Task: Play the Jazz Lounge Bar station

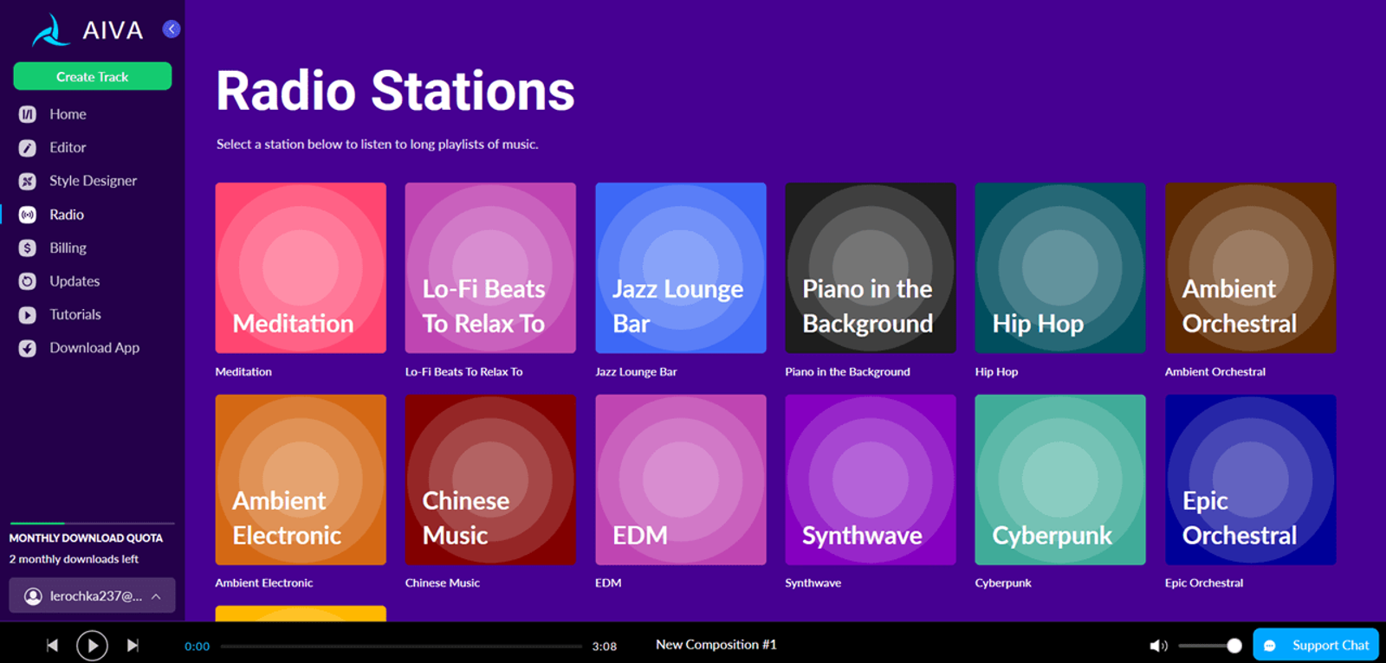Action: [x=681, y=267]
